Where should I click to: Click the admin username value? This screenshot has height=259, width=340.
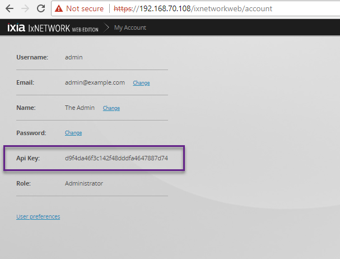[73, 57]
